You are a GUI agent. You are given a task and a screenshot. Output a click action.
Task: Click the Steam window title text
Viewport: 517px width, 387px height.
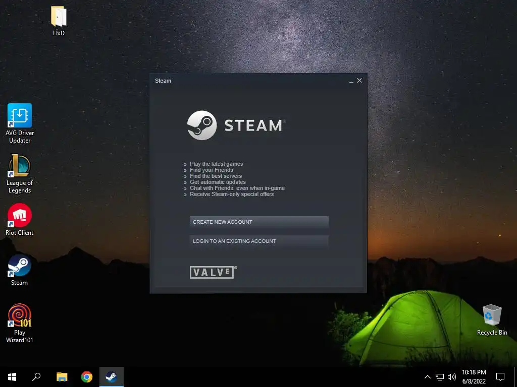click(x=163, y=81)
